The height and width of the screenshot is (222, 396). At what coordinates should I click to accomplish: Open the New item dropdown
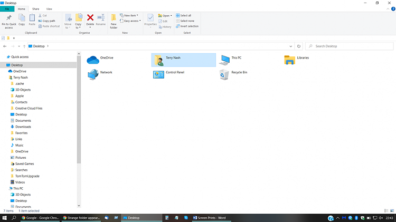pyautogui.click(x=129, y=15)
